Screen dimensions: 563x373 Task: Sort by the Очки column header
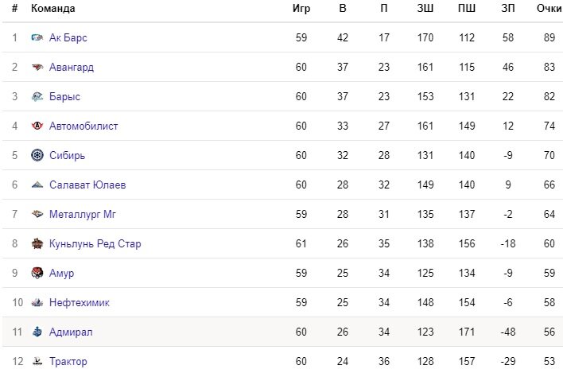[x=549, y=8]
